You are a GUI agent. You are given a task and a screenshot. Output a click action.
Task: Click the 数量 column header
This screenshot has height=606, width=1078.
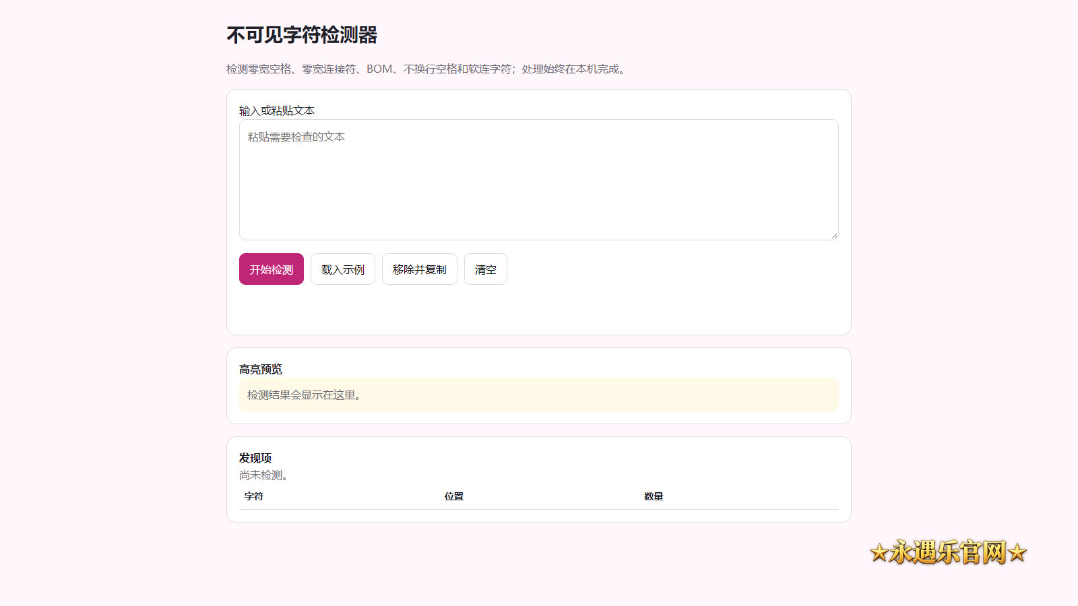pyautogui.click(x=654, y=496)
